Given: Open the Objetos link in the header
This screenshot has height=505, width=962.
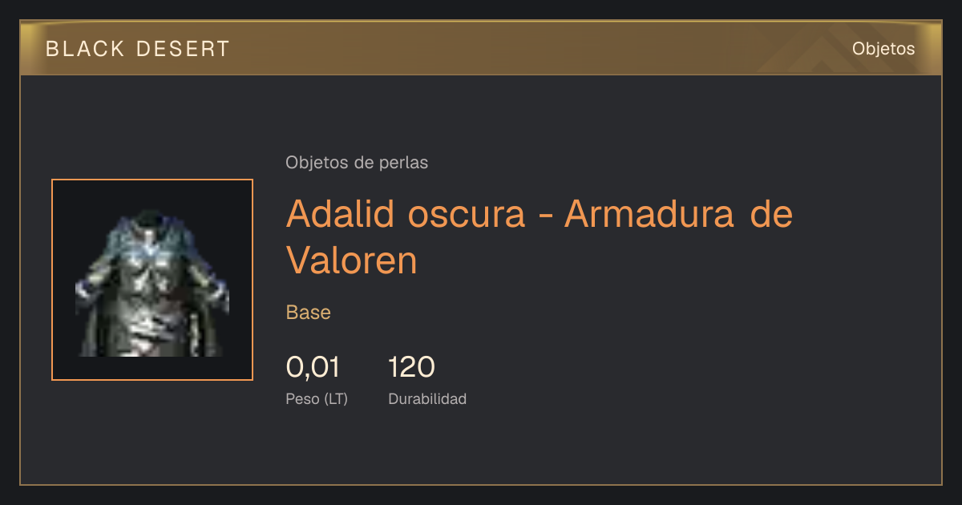Looking at the screenshot, I should tap(883, 49).
